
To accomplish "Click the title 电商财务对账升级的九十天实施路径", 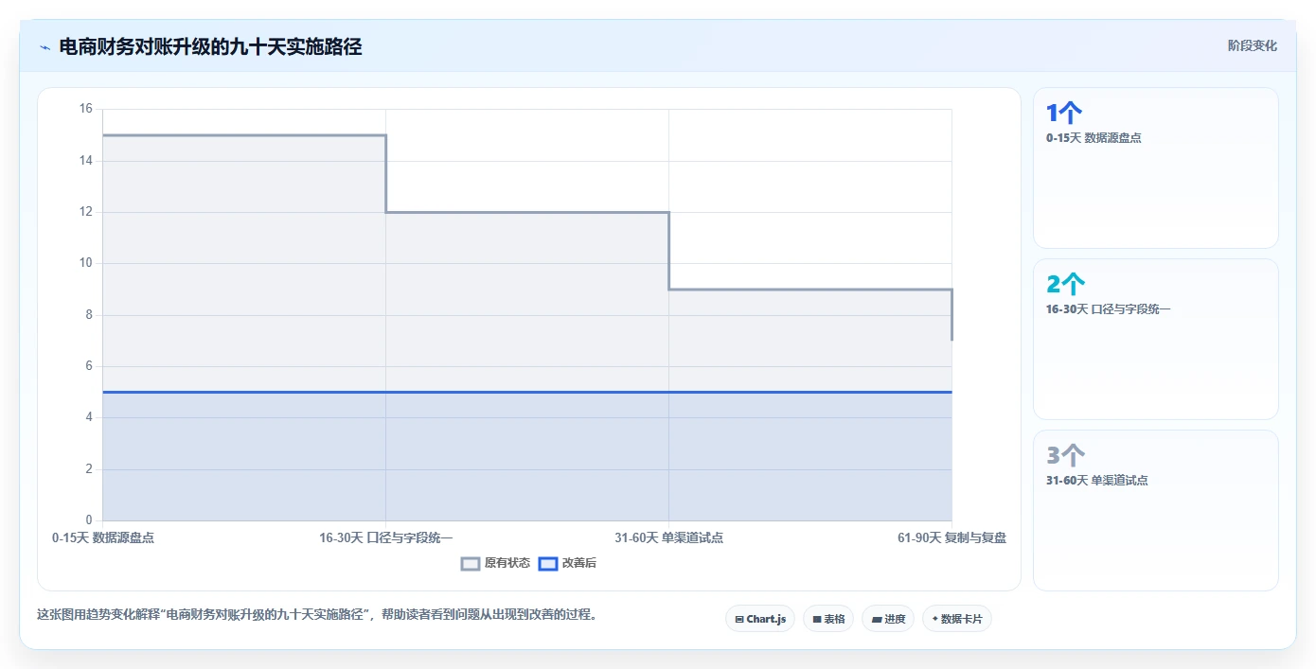I will pos(210,46).
